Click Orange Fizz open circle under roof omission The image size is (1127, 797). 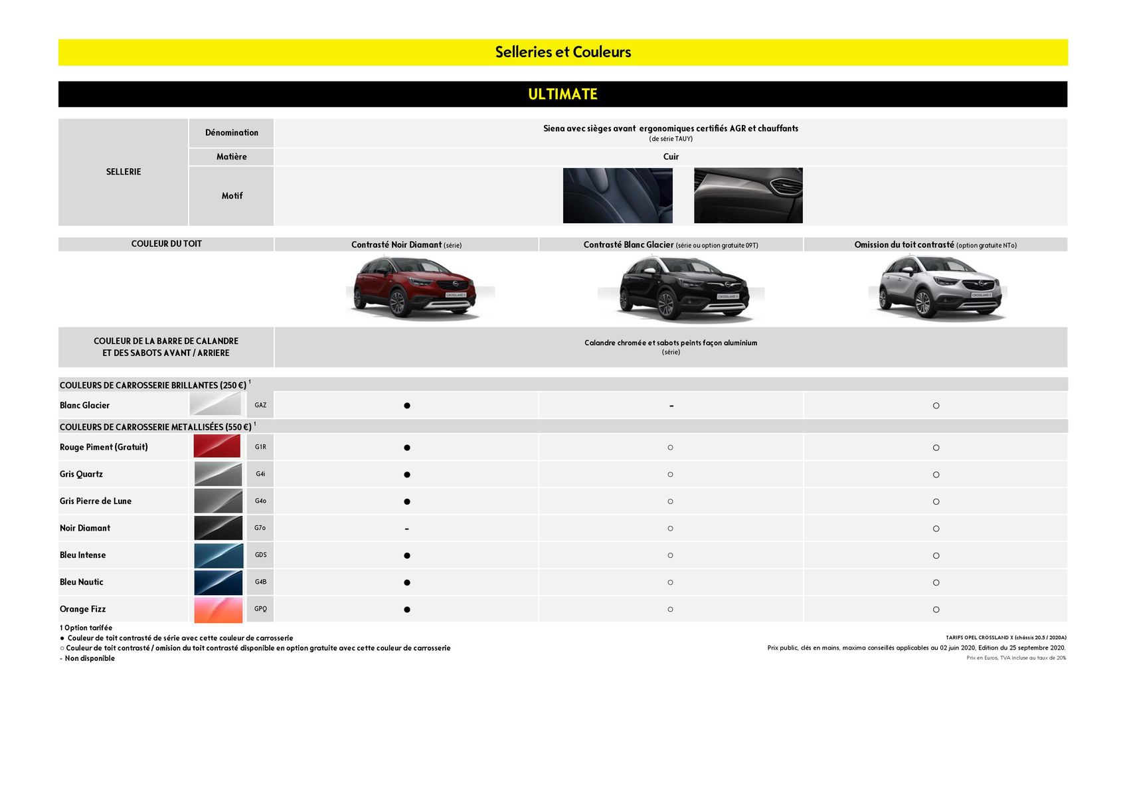point(936,610)
